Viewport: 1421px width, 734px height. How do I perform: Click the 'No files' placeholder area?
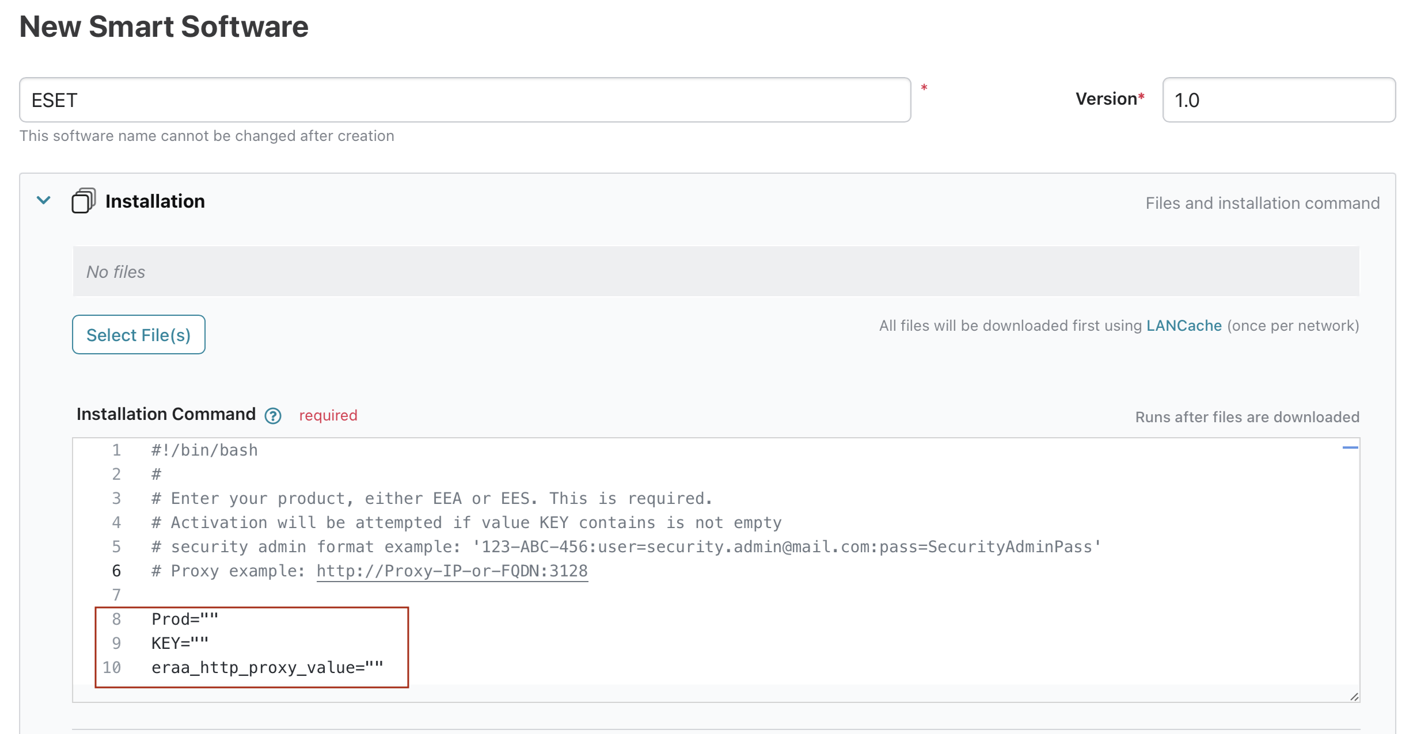(716, 272)
